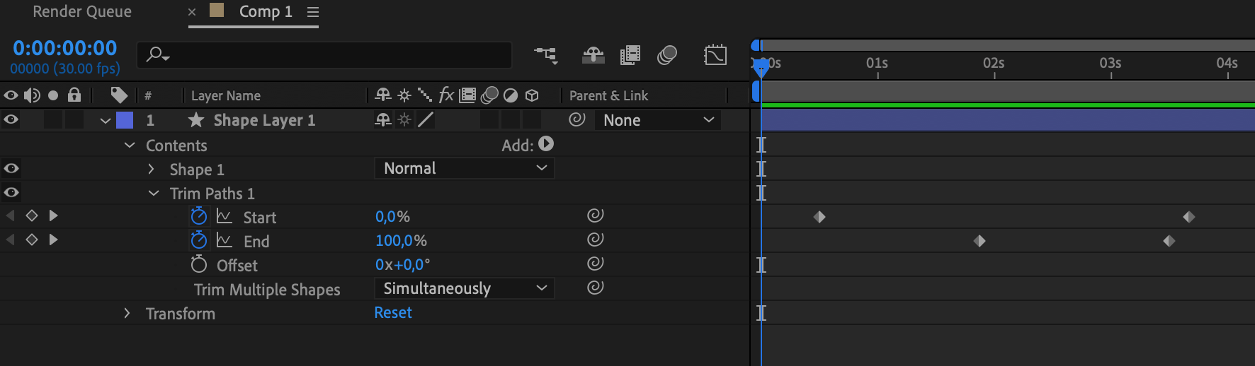Viewport: 1255px width, 366px height.
Task: Use Start property pick whip
Action: point(596,215)
